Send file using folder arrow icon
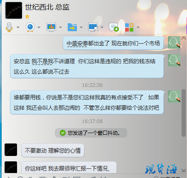 point(72,27)
